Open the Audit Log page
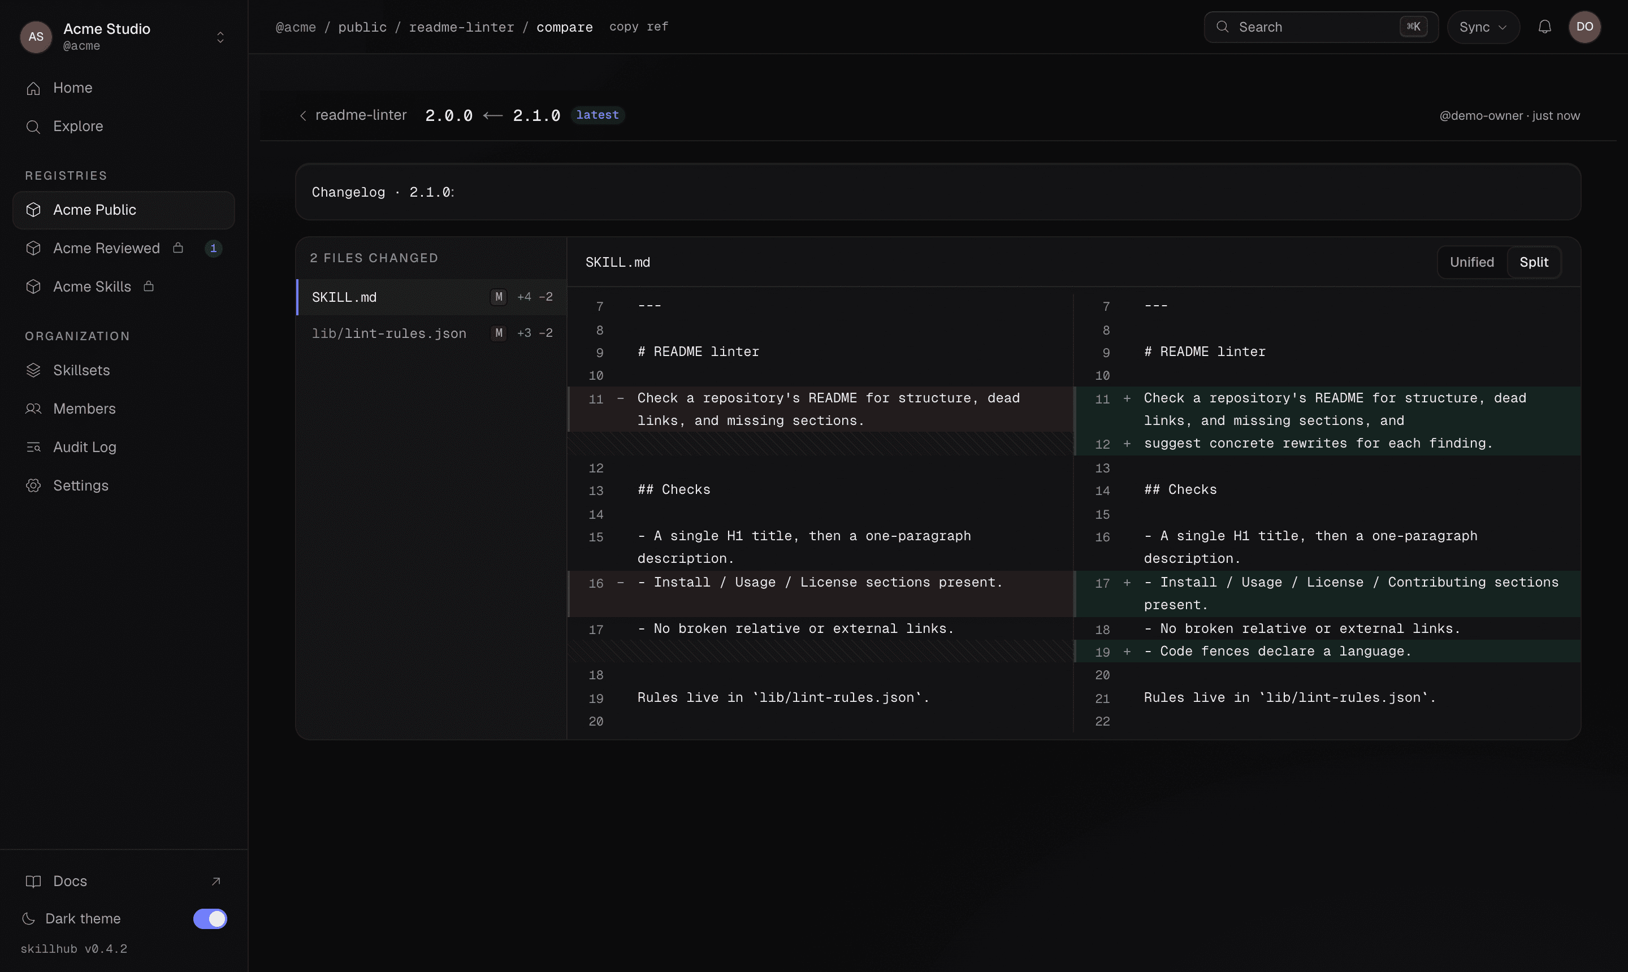 pos(123,448)
